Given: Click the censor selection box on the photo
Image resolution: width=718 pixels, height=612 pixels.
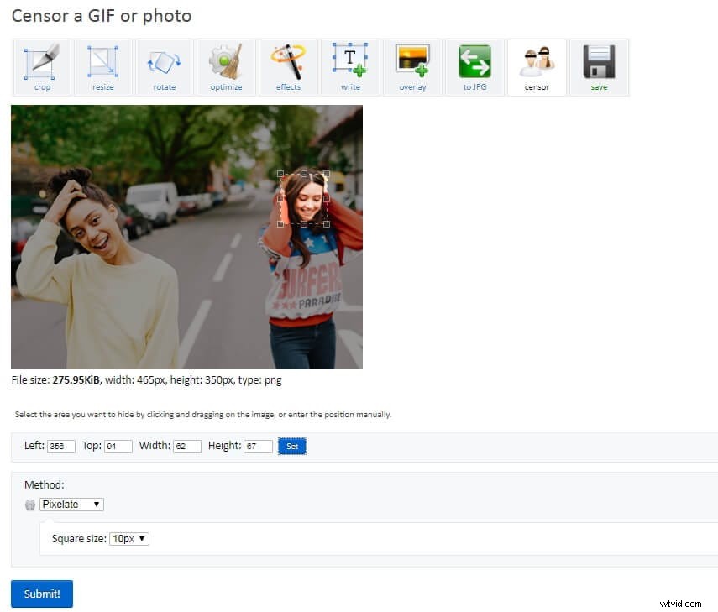Looking at the screenshot, I should click(305, 197).
